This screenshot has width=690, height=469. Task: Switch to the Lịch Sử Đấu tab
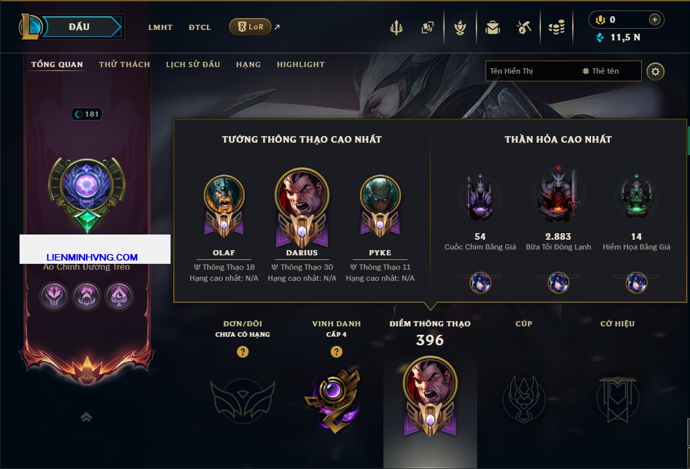193,64
